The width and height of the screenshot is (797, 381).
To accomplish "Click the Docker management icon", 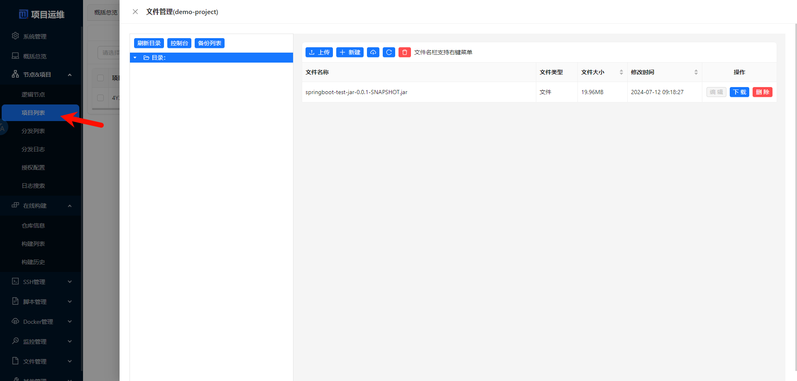I will click(x=15, y=321).
